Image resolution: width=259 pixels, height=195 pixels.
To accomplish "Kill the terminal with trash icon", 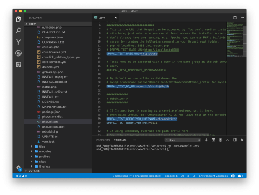I will pyautogui.click(x=220, y=140).
